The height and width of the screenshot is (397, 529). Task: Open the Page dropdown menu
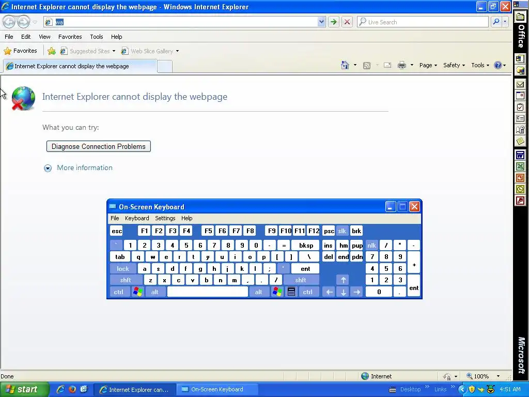click(x=428, y=65)
